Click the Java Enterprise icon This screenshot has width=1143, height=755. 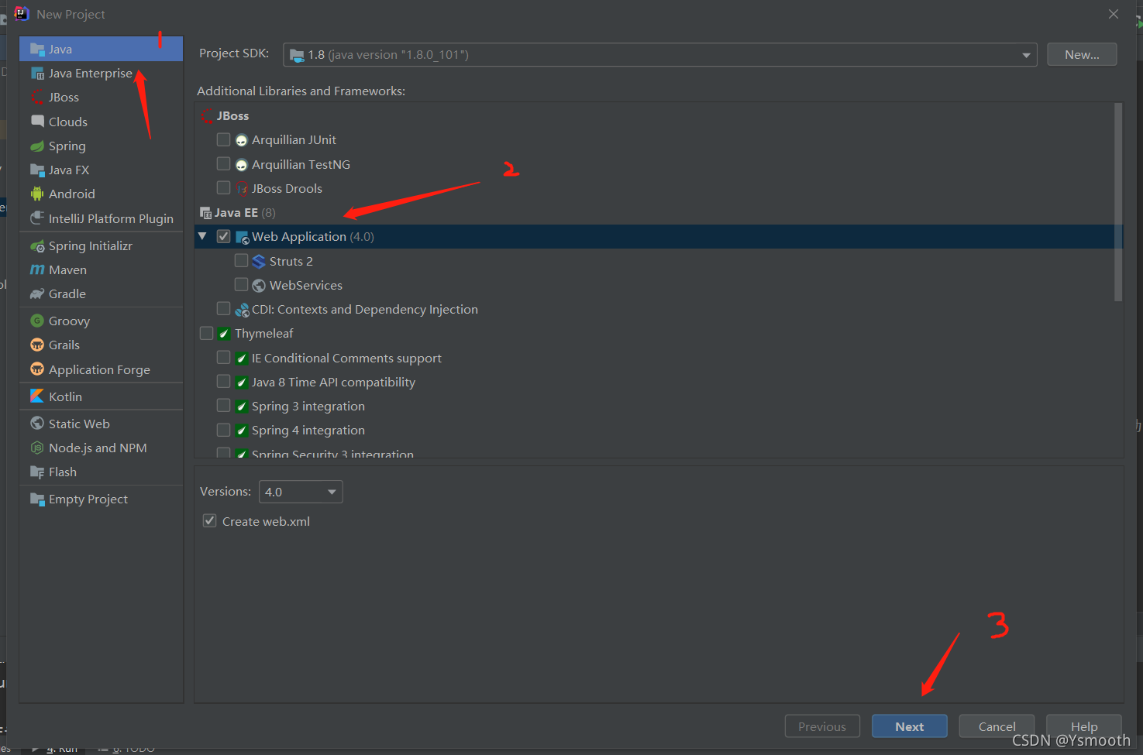point(37,74)
